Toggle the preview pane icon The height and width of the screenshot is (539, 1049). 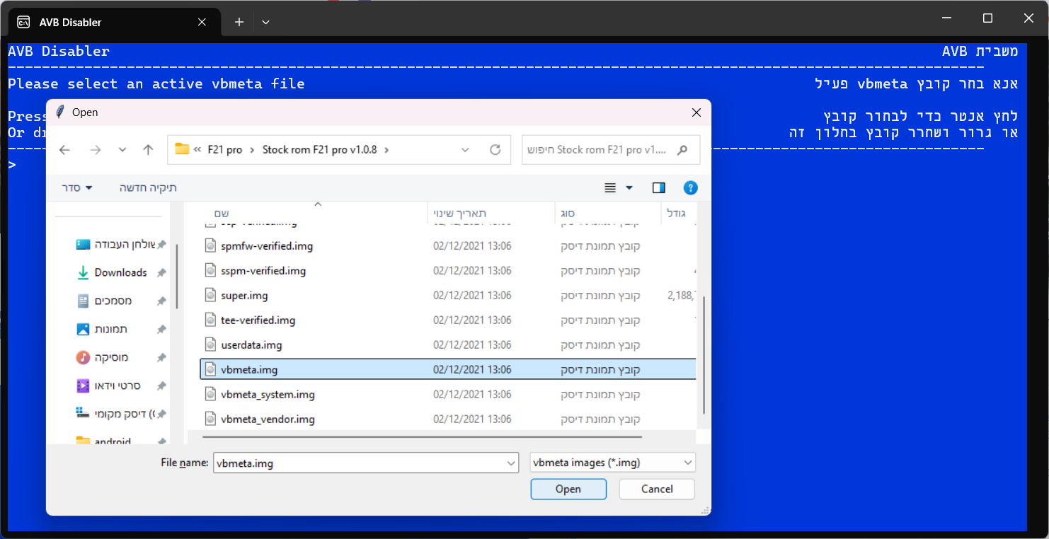pyautogui.click(x=659, y=187)
